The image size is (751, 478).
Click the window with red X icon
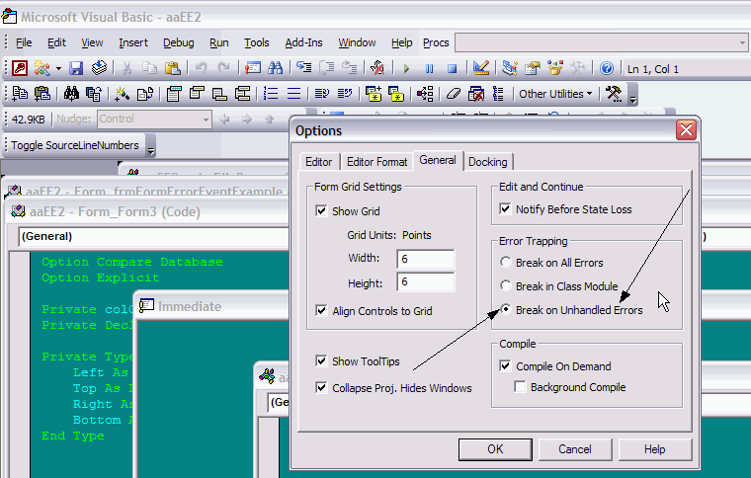pyautogui.click(x=476, y=94)
